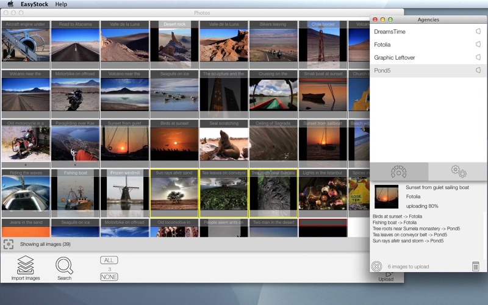The height and width of the screenshot is (305, 488).
Task: Open the EasyStock menu
Action: coord(34,4)
